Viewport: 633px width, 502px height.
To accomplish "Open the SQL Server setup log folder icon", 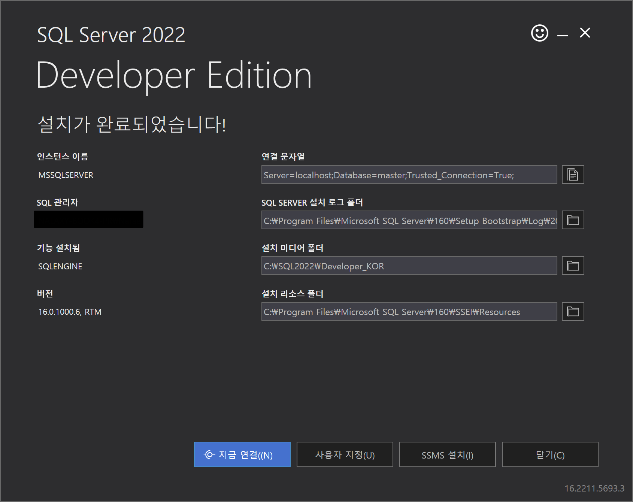I will tap(573, 220).
